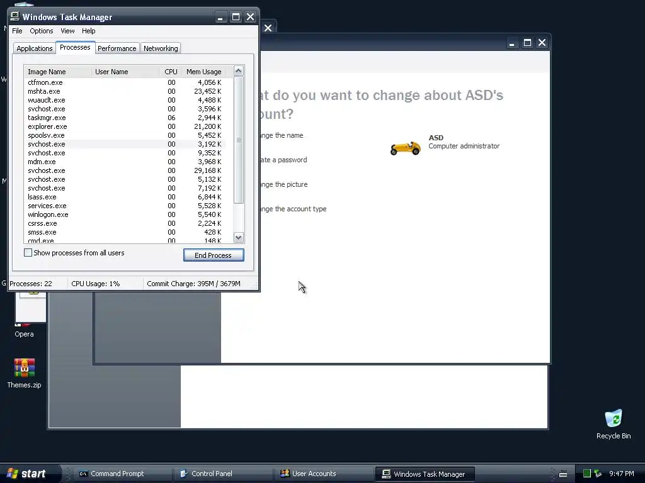
Task: Open the View menu in Task Manager
Action: [67, 31]
